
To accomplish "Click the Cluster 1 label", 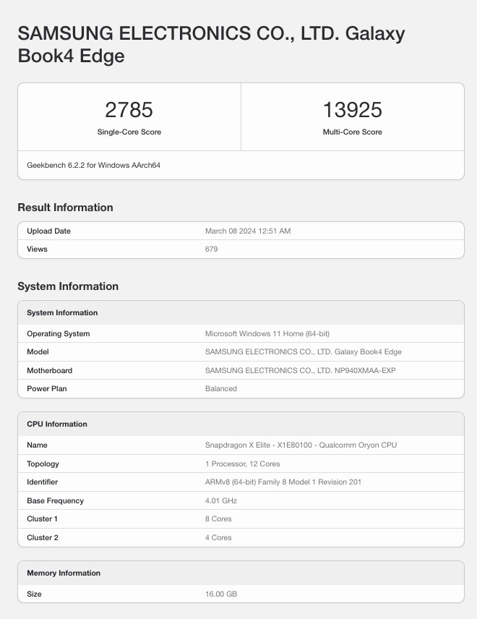I will (42, 518).
